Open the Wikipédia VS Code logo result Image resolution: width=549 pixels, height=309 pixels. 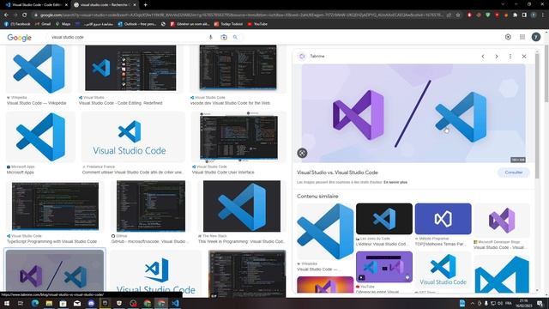[x=39, y=69]
